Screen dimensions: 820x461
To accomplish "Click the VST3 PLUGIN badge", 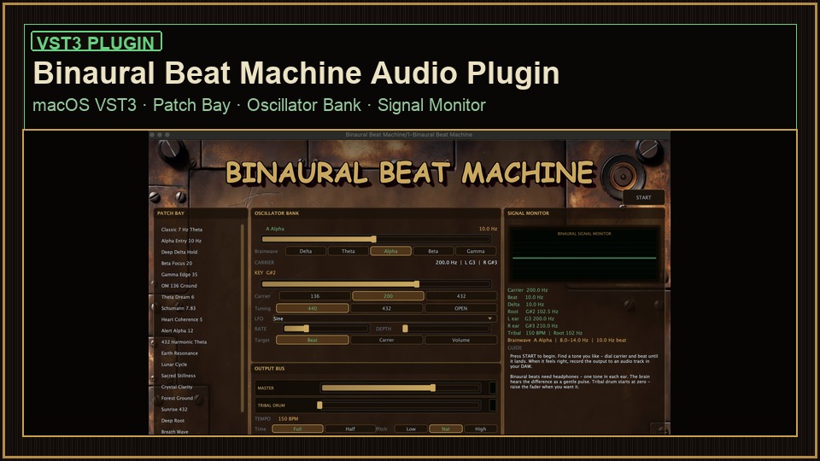I will coord(97,41).
